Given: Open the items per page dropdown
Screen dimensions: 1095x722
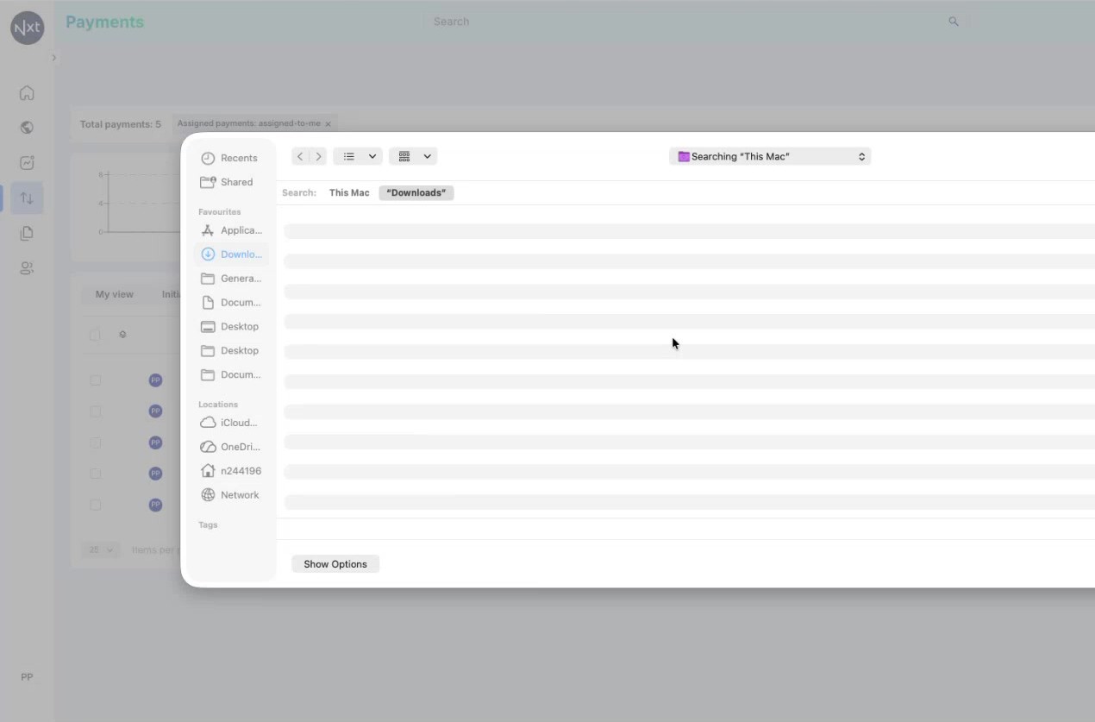Looking at the screenshot, I should coord(101,549).
